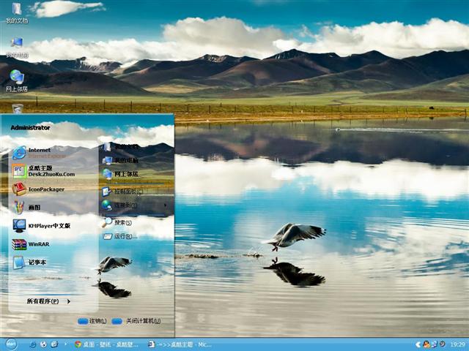The height and width of the screenshot is (351, 469).
Task: Open Network Neighborhood (网上邻居) desktop icon
Action: pyautogui.click(x=17, y=81)
